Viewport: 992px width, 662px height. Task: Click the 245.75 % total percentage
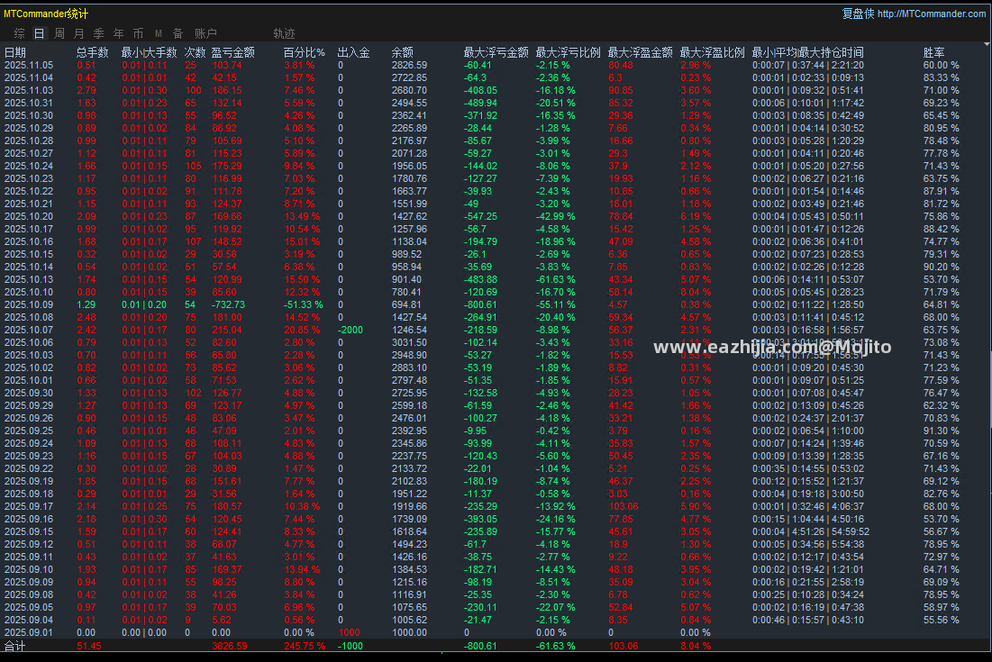(305, 646)
